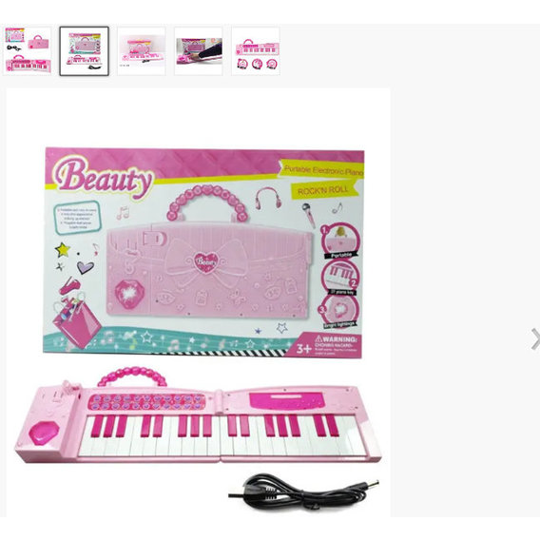The image size is (540, 540).
Task: Select the highlighted second gallery thumbnail
Action: pos(84,51)
